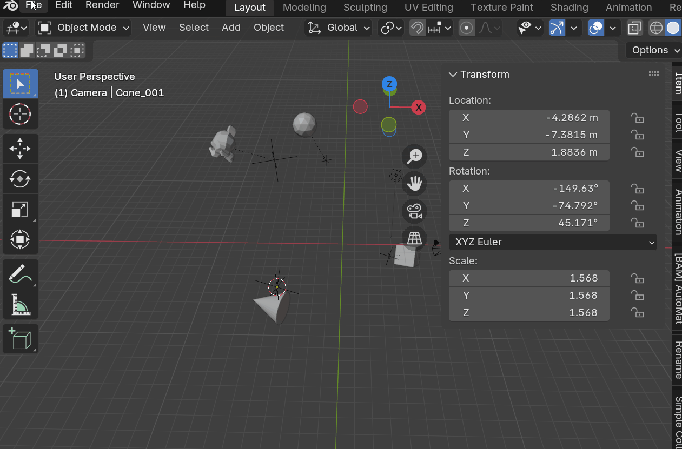Collapse the Transform panel
The height and width of the screenshot is (449, 682).
pos(453,75)
